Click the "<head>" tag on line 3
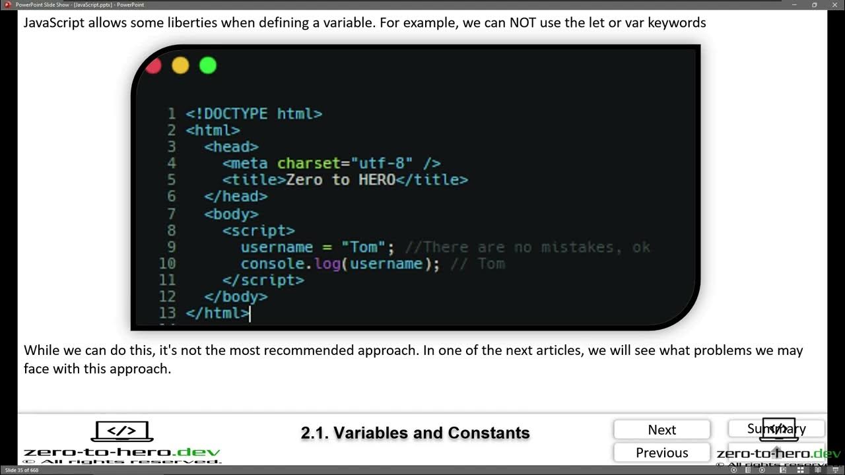 pos(231,146)
